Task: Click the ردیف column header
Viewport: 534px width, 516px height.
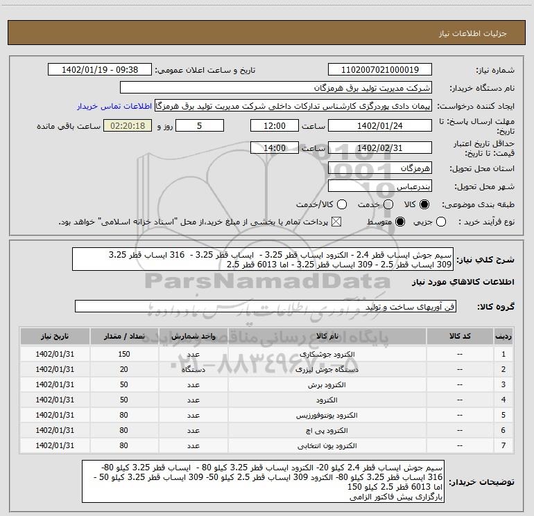Action: pyautogui.click(x=503, y=336)
